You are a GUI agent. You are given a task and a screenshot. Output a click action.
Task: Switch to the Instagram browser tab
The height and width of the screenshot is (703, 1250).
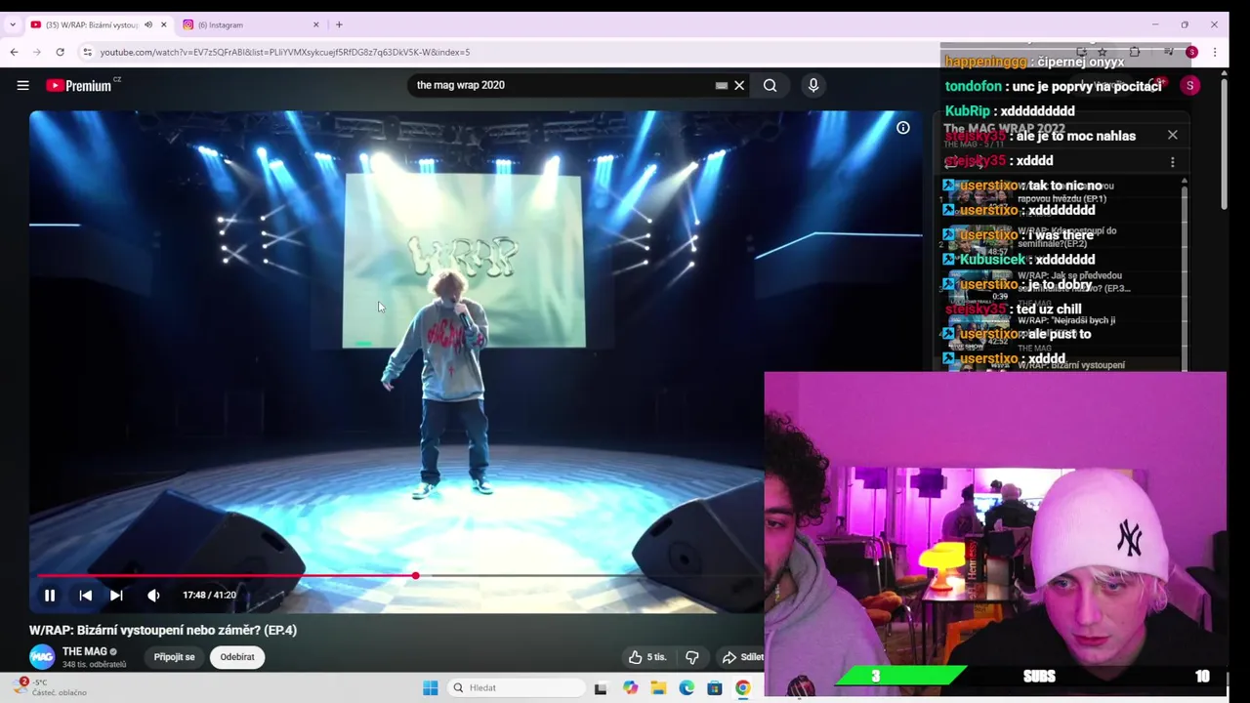coord(249,24)
